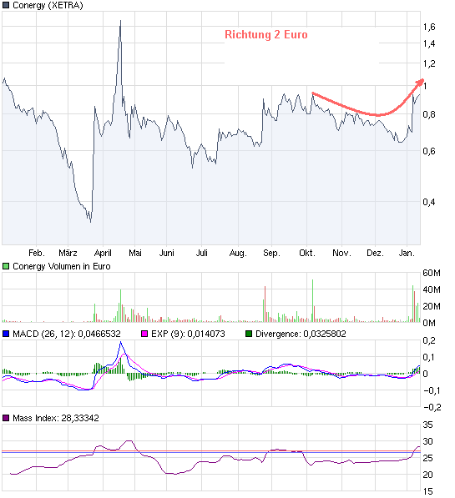Screen dimensions: 455x498
Task: Click the magenta EXP (9) legend square
Action: 144,334
